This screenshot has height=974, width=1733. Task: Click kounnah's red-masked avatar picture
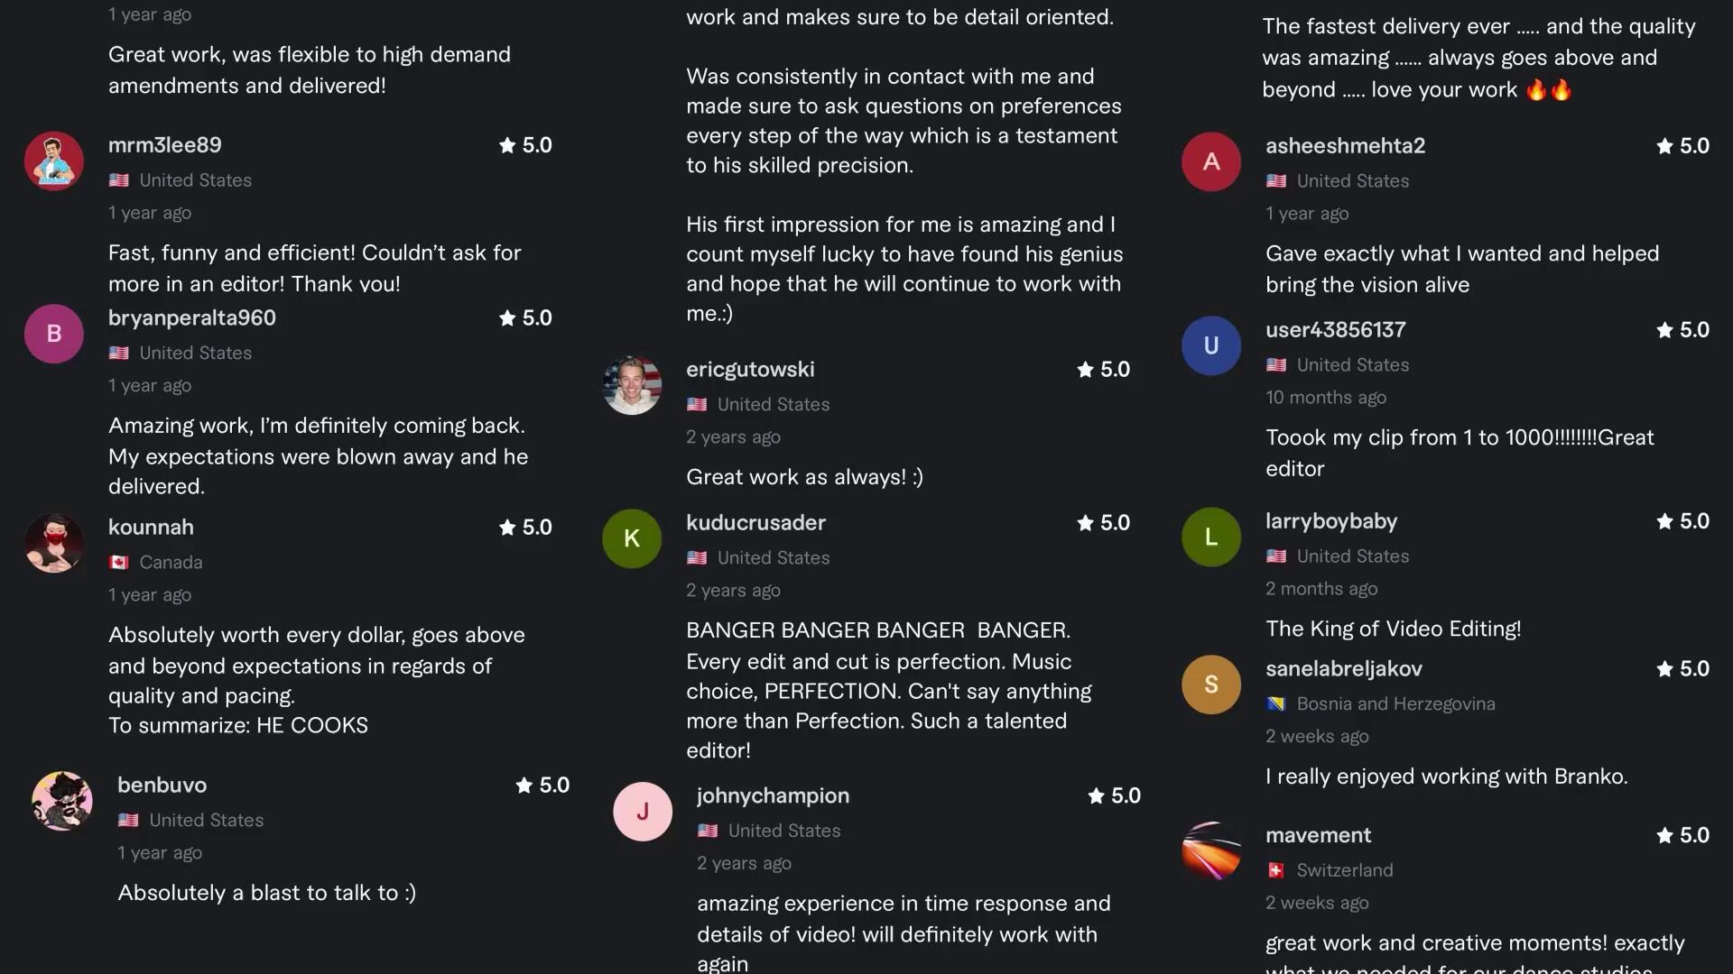[x=54, y=543]
